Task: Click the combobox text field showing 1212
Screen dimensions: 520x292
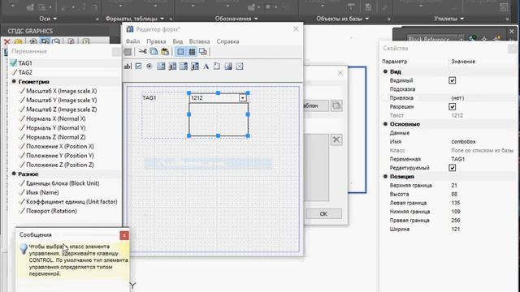Action: pos(214,97)
